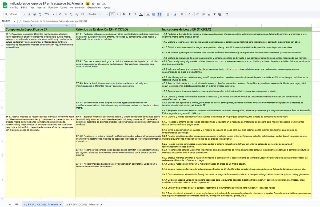The width and height of the screenshot is (320, 207).
Task: Toggle italic formatting
Action: 129,14
